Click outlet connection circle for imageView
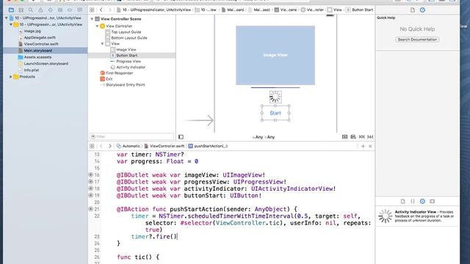470x264 pixels. [91, 175]
